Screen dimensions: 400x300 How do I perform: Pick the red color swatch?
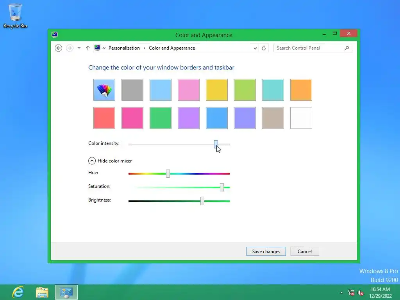[x=104, y=118]
